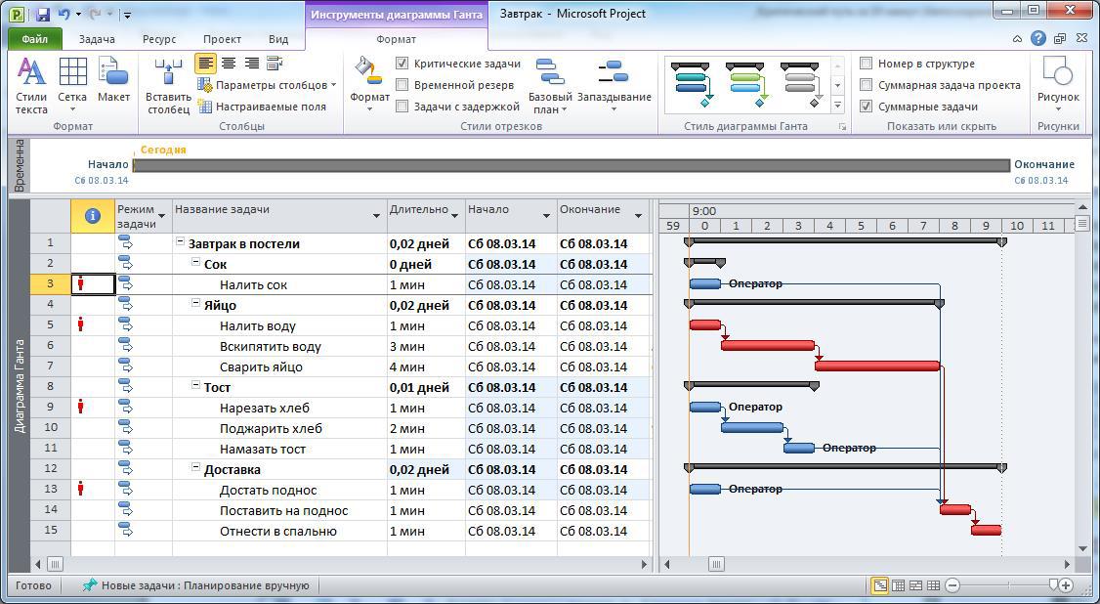Toggle Критические задачи checkbox
The image size is (1100, 604).
tap(402, 64)
